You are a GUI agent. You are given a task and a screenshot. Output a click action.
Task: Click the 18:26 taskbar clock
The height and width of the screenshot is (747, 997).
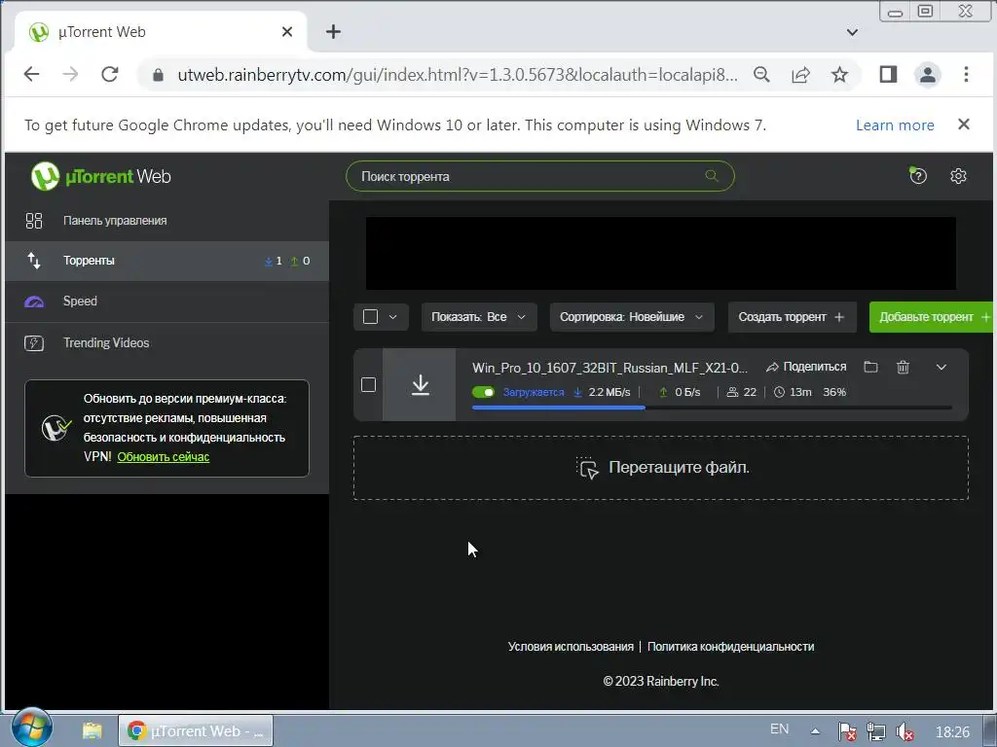tap(952, 732)
